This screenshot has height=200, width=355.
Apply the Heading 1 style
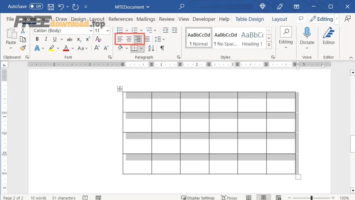point(252,38)
